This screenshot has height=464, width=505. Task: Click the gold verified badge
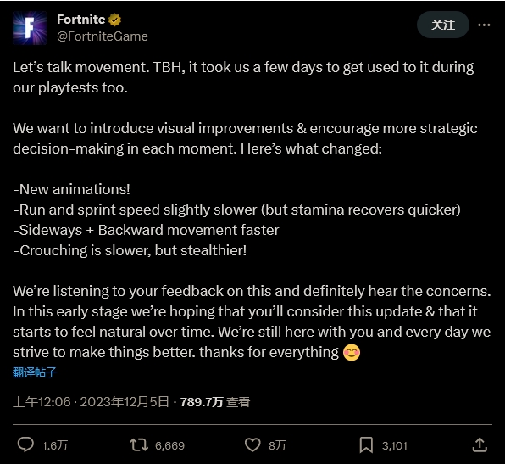pyautogui.click(x=114, y=20)
